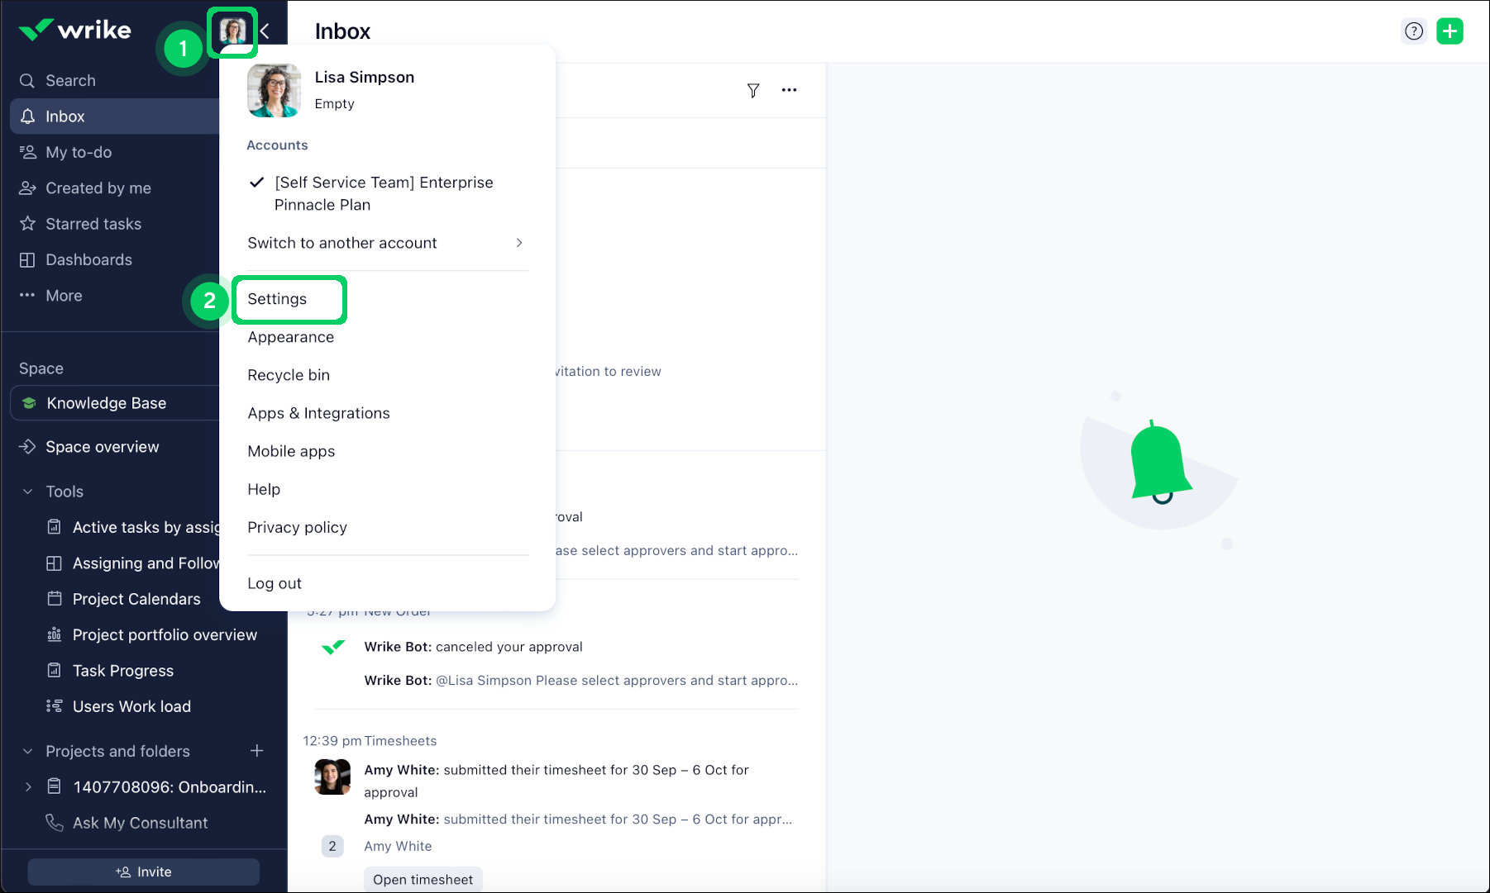Image resolution: width=1490 pixels, height=893 pixels.
Task: Open the Project Calendars tool
Action: tap(136, 599)
